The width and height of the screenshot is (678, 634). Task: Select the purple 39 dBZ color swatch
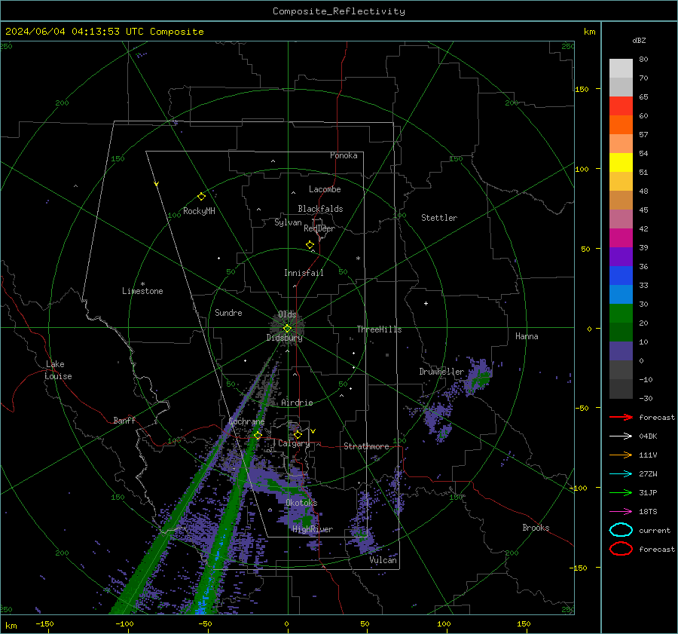[x=621, y=256]
